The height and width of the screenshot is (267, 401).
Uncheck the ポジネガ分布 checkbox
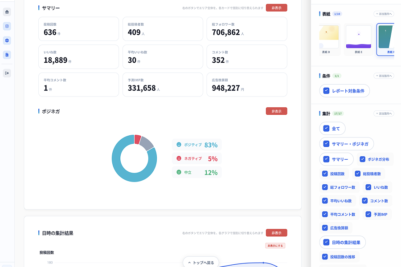click(x=363, y=159)
